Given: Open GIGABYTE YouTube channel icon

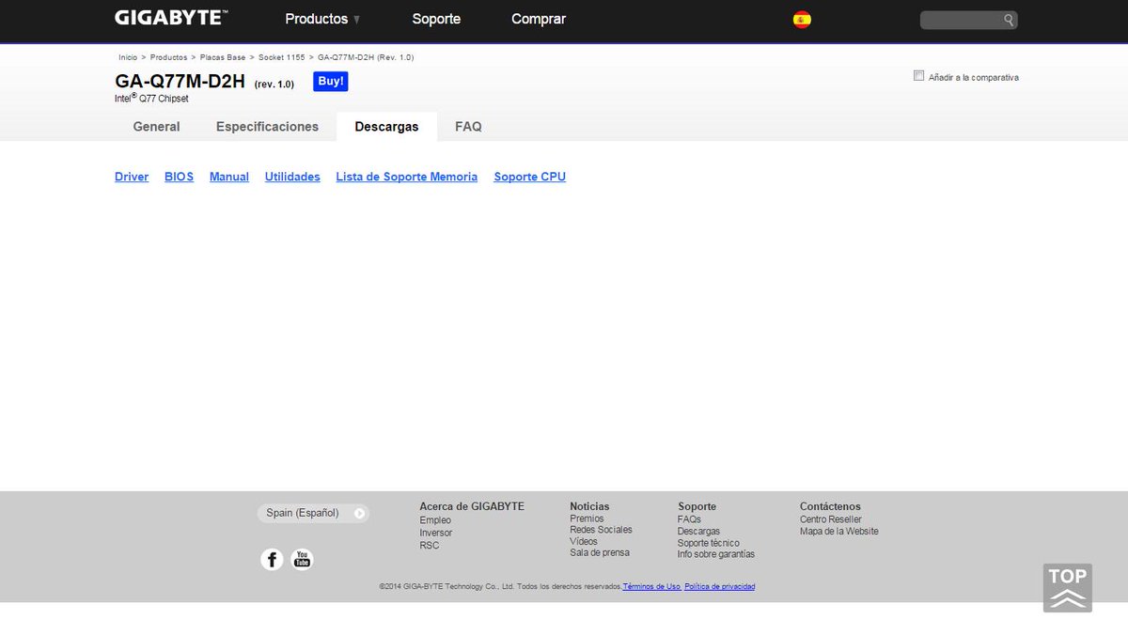Looking at the screenshot, I should point(302,560).
